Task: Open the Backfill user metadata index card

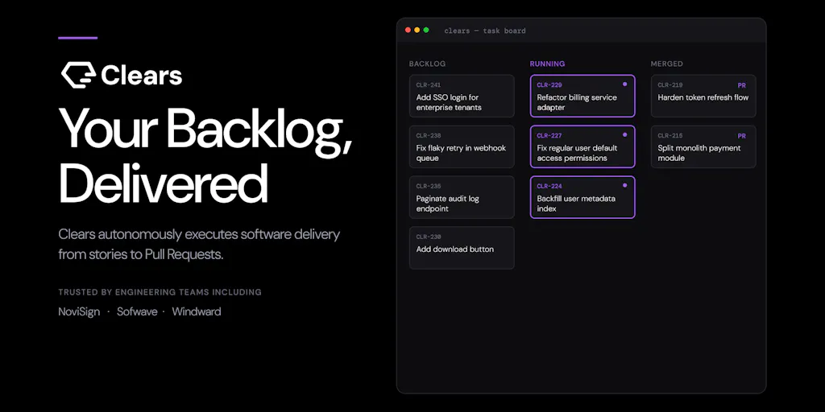Action: pyautogui.click(x=582, y=197)
